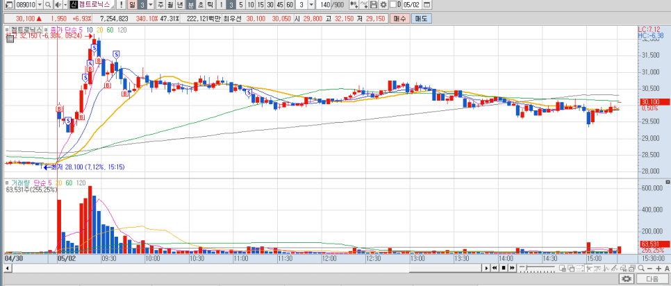Click the 05/02 date input field
The height and width of the screenshot is (286, 671).
[x=411, y=5]
